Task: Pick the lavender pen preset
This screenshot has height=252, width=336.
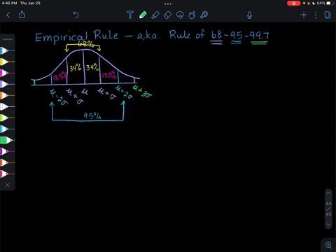Action: point(7,84)
